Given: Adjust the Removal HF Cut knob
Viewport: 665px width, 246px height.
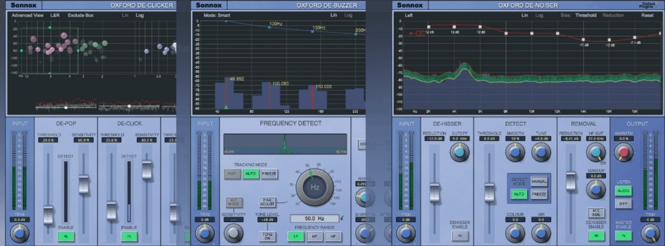Looking at the screenshot, I should [595, 152].
